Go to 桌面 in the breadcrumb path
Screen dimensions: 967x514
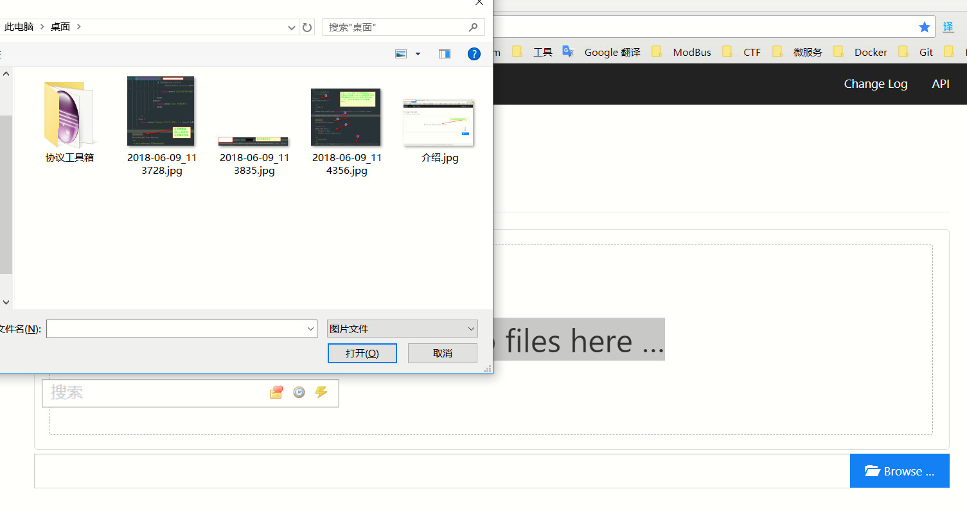[60, 27]
